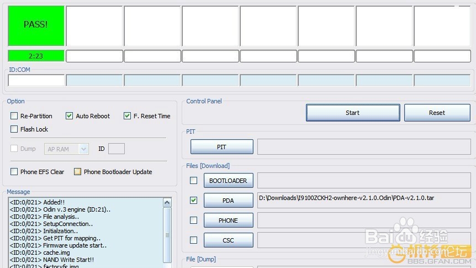Uncheck the Auto Reboot option

point(69,116)
